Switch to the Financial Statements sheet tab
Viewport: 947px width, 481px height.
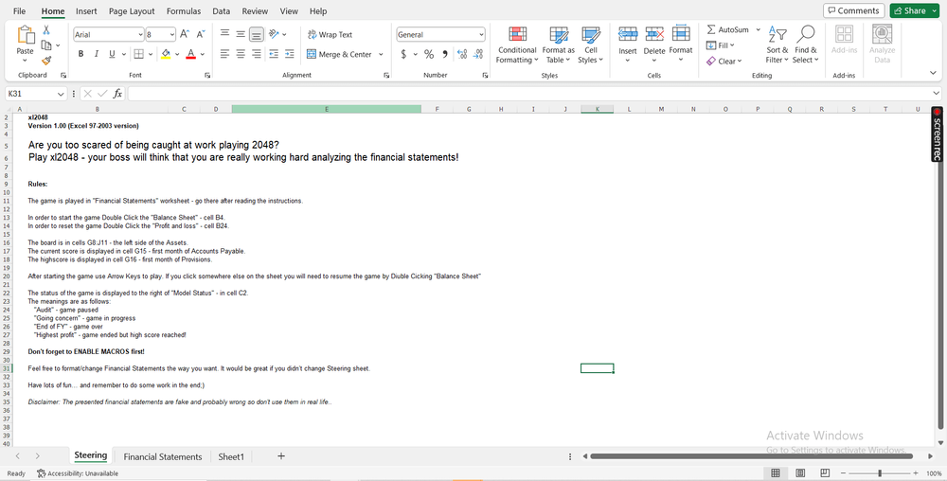point(163,456)
